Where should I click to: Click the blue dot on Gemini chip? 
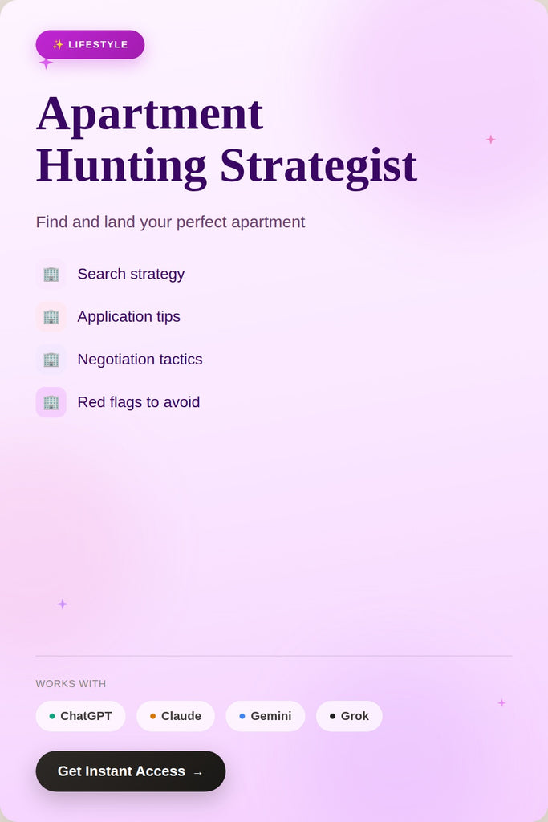pos(242,716)
